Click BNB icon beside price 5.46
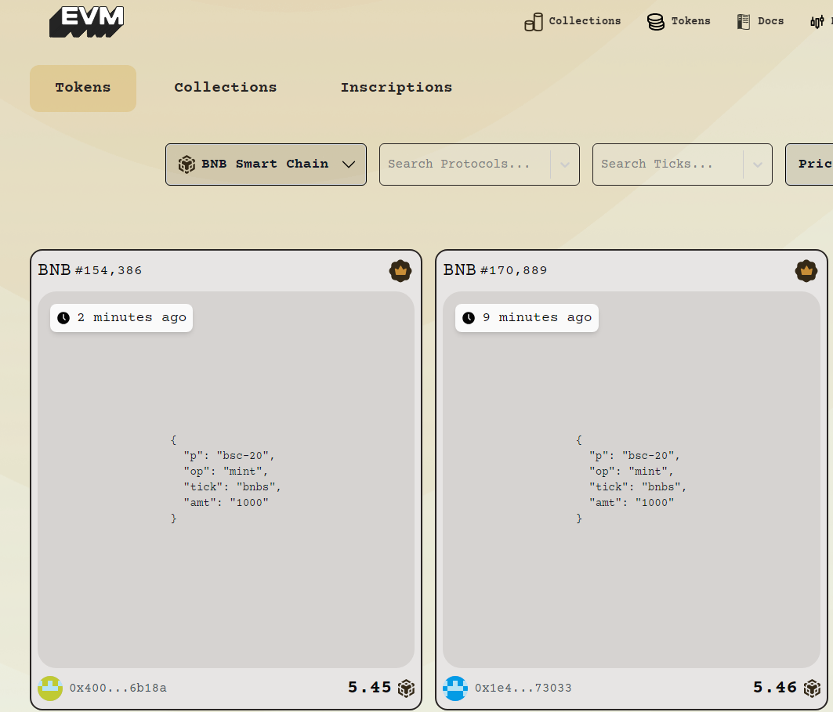The width and height of the screenshot is (833, 712). pos(812,688)
